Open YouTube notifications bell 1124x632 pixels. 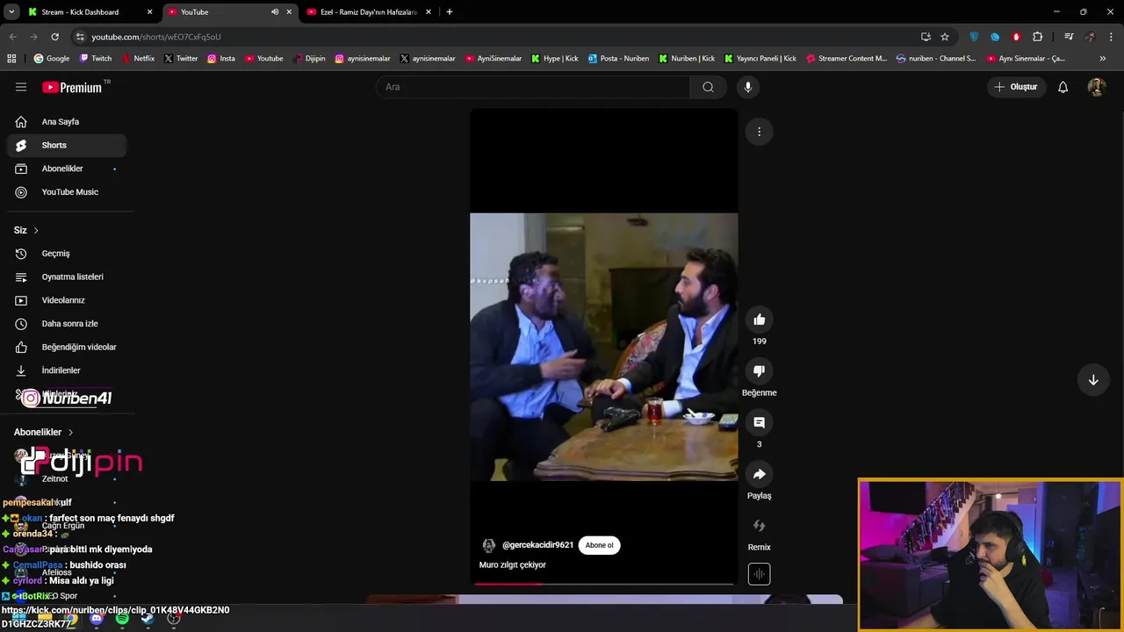coord(1063,87)
